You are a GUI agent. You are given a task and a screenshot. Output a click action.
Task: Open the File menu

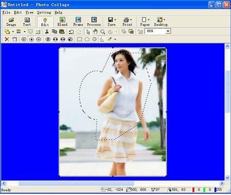coord(6,12)
